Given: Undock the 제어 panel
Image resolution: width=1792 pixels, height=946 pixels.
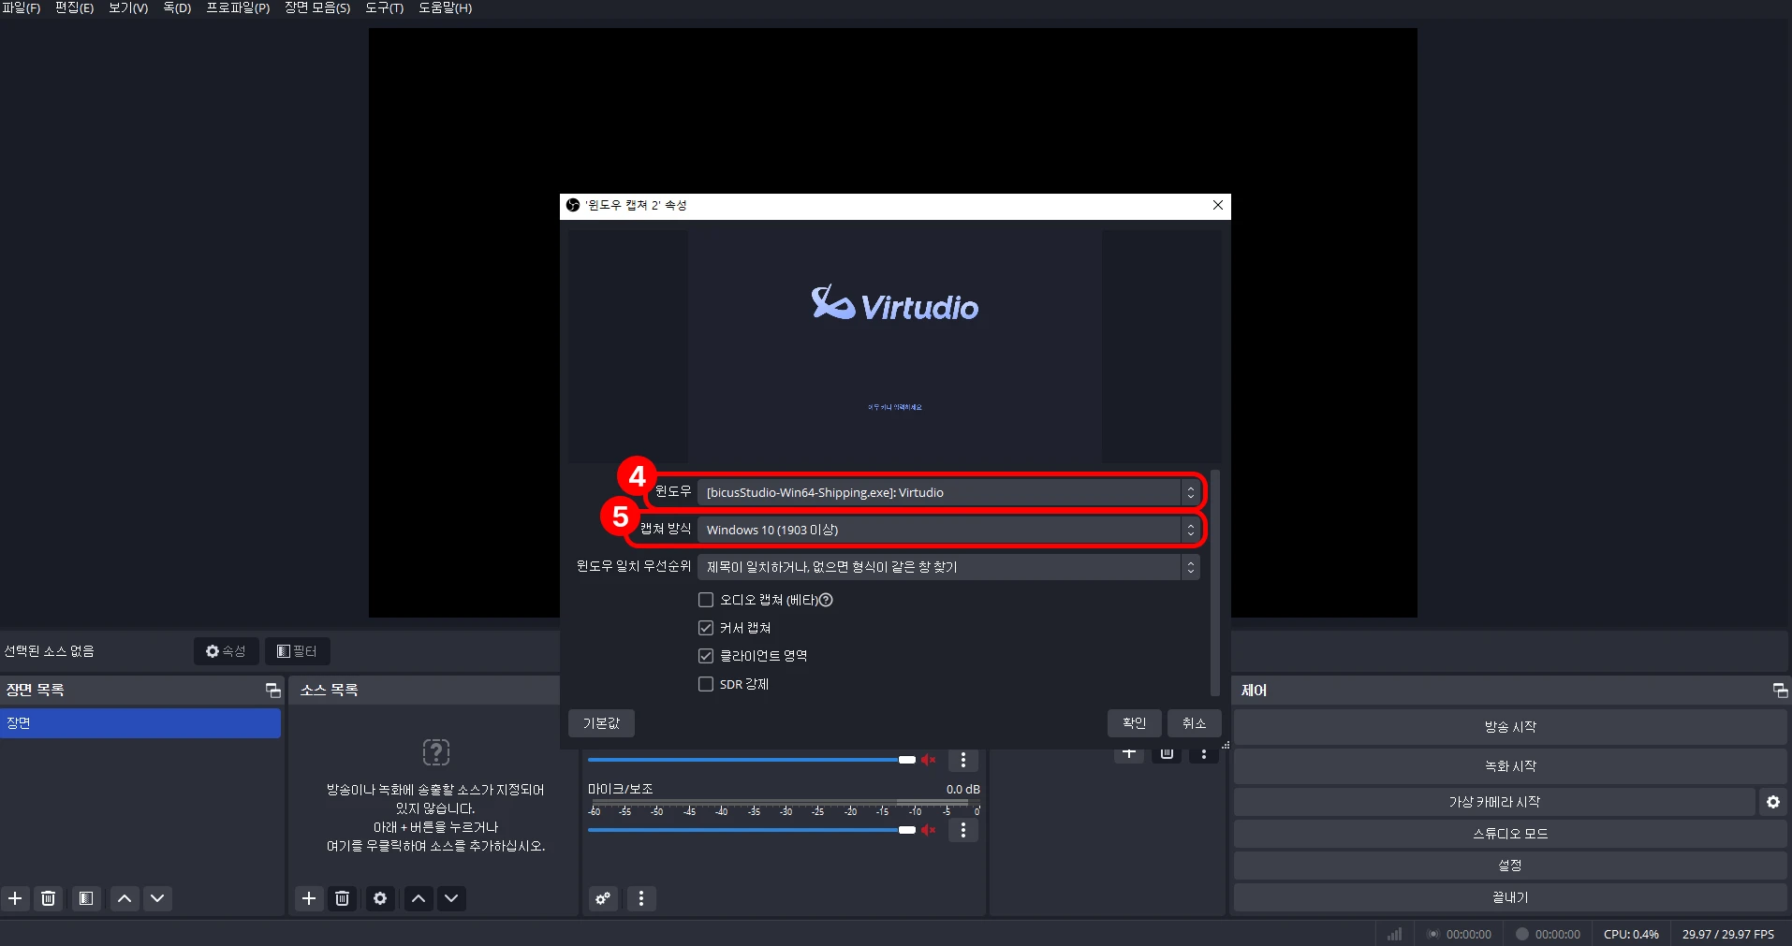Looking at the screenshot, I should tap(1780, 691).
